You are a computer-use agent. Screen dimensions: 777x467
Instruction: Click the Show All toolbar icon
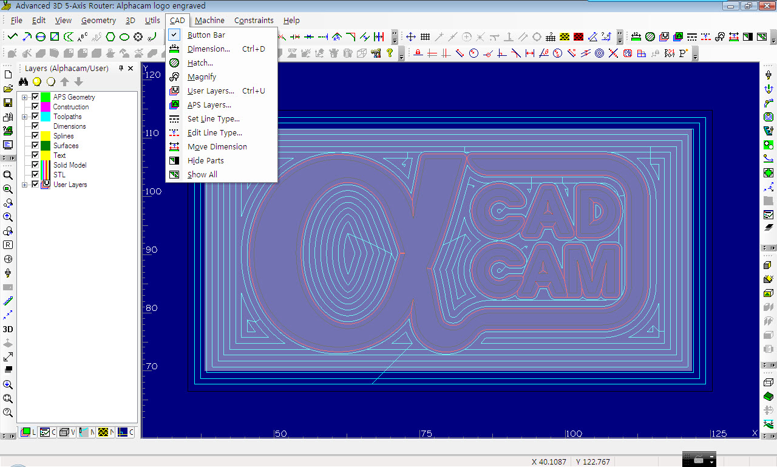coord(762,36)
